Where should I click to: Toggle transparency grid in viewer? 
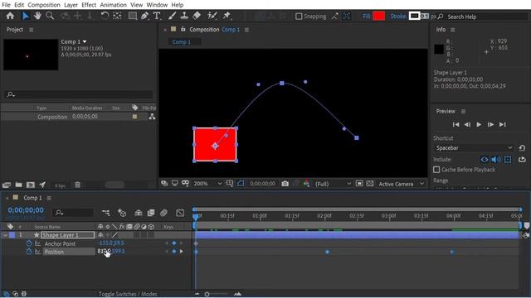click(370, 184)
